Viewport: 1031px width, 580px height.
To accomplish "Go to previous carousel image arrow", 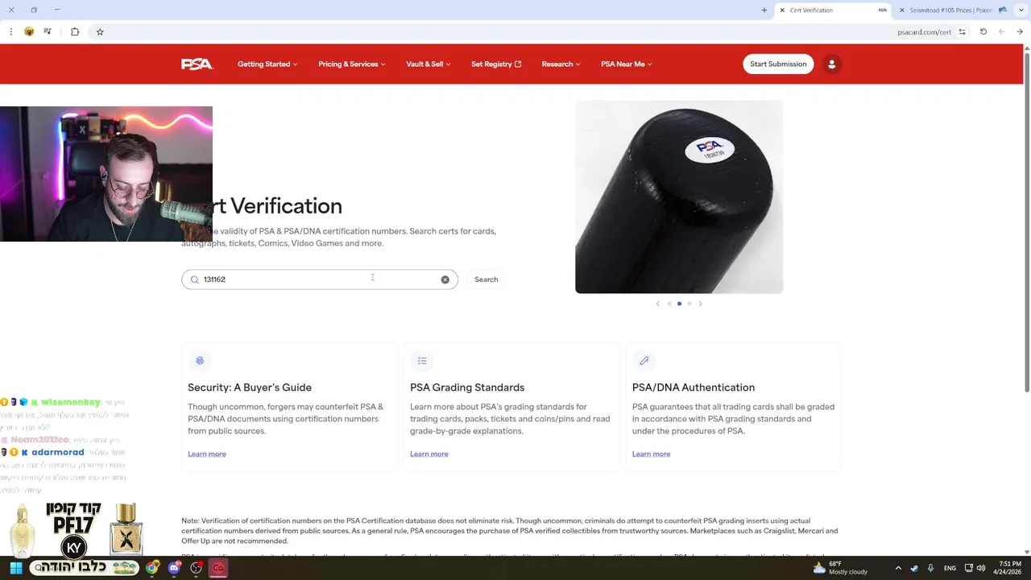I will tap(658, 304).
